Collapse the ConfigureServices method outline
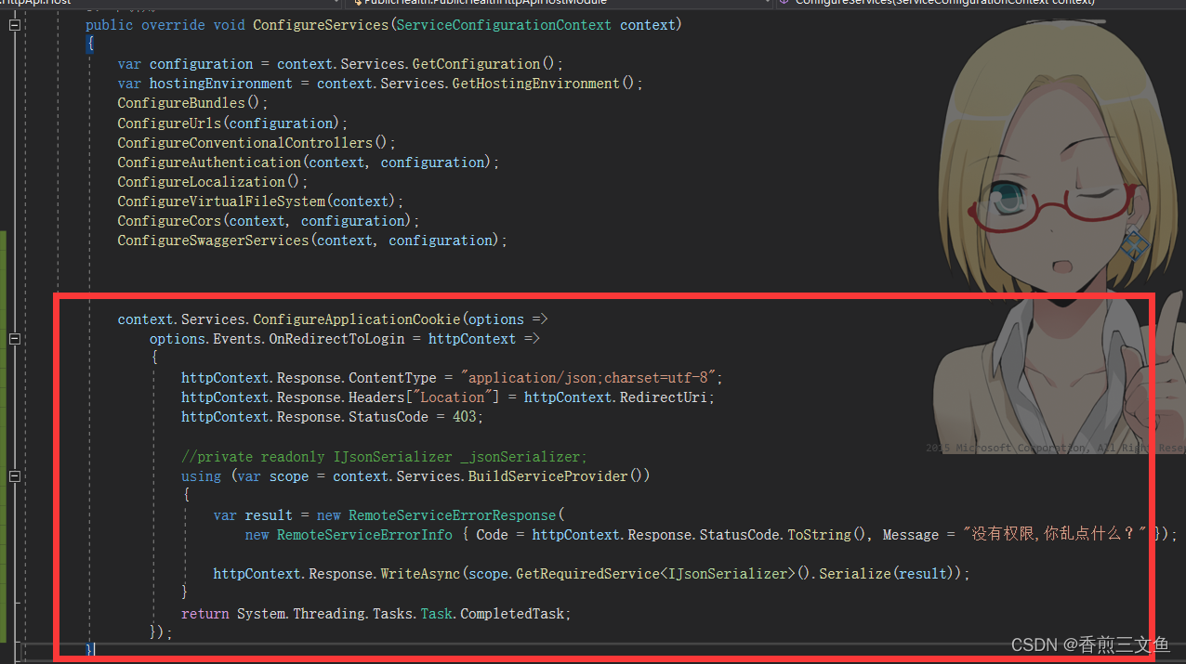The height and width of the screenshot is (664, 1186). click(x=14, y=25)
